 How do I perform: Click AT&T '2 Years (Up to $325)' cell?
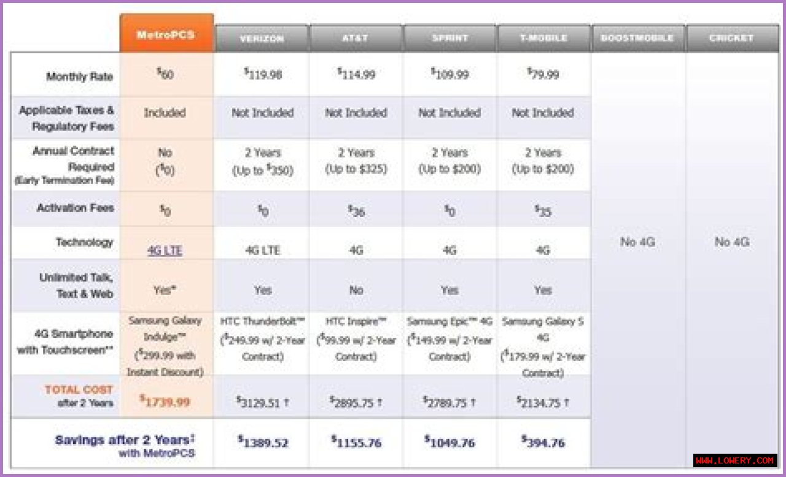point(356,162)
